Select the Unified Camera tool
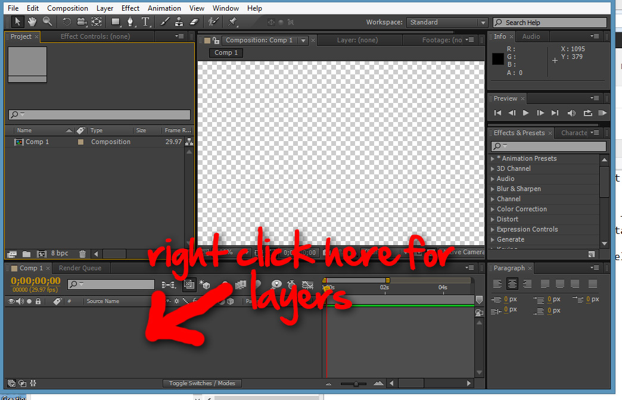Screen dimensions: 622x400 tap(82, 22)
